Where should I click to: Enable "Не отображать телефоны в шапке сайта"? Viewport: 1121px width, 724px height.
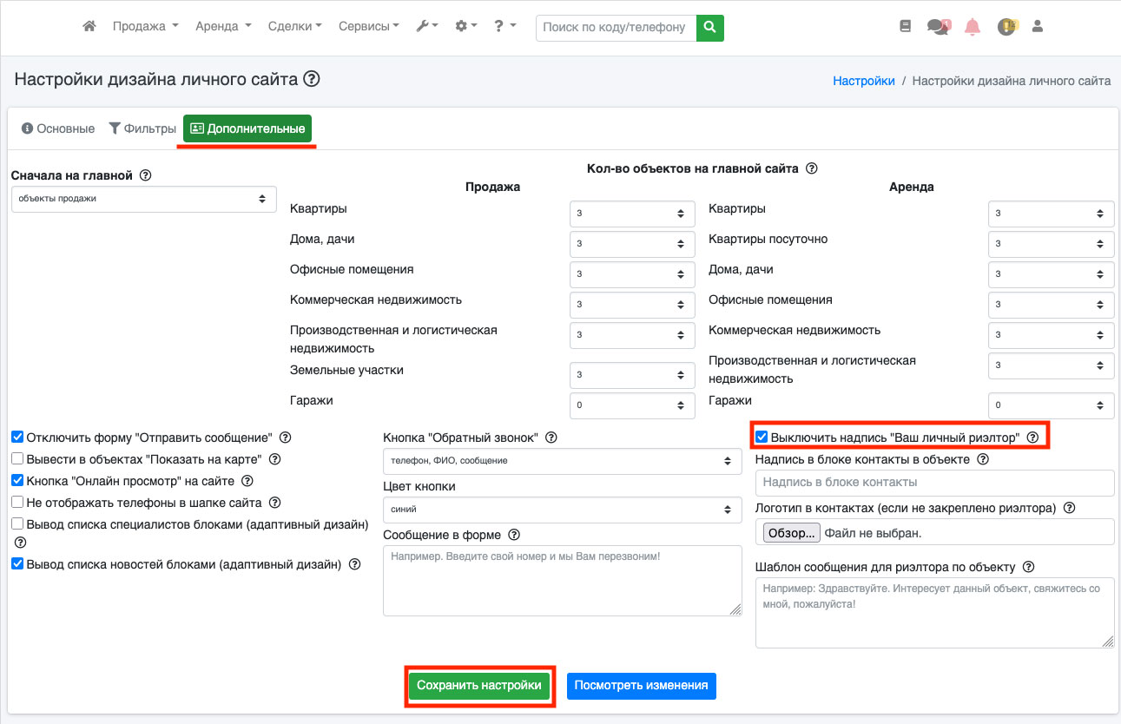(x=17, y=503)
